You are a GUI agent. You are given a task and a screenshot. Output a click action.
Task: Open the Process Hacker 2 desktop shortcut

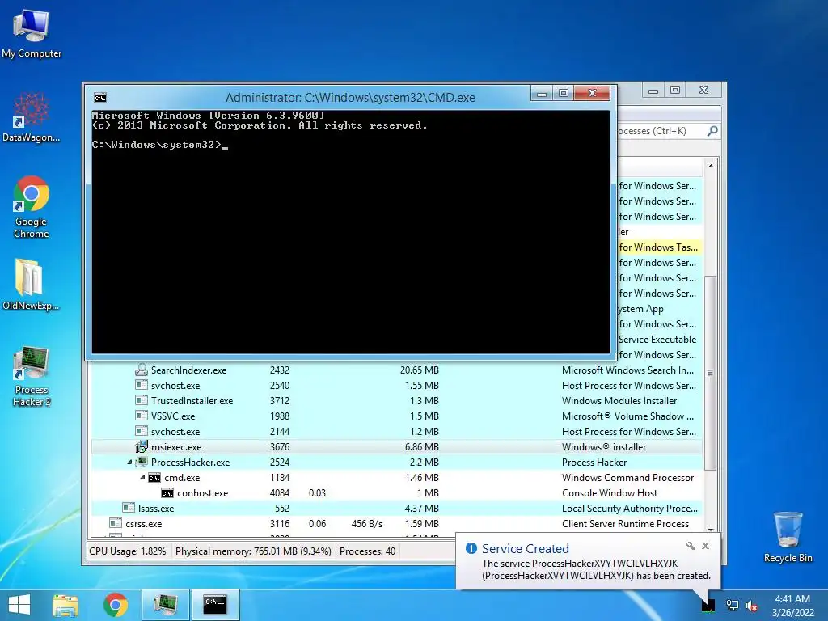point(32,377)
